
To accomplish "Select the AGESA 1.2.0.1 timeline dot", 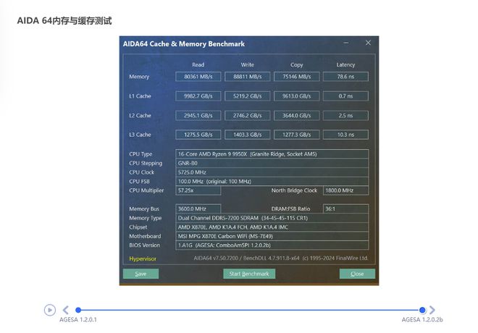I will [x=78, y=310].
